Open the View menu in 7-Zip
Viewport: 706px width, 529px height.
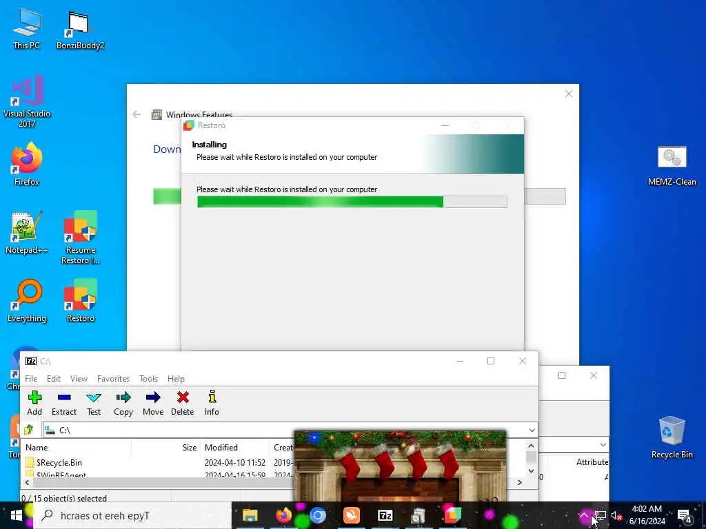[79, 379]
